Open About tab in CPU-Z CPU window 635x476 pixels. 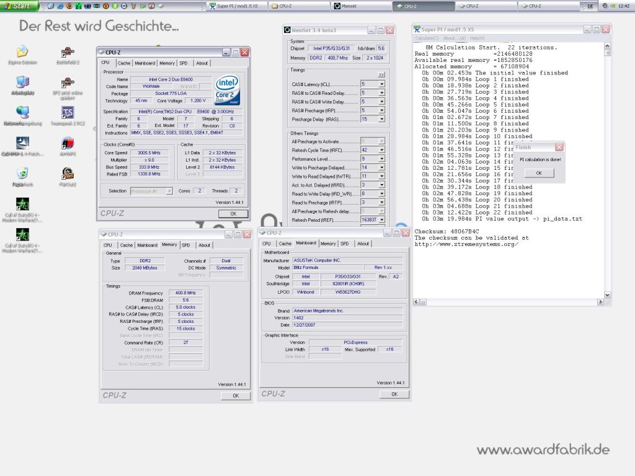pos(202,63)
